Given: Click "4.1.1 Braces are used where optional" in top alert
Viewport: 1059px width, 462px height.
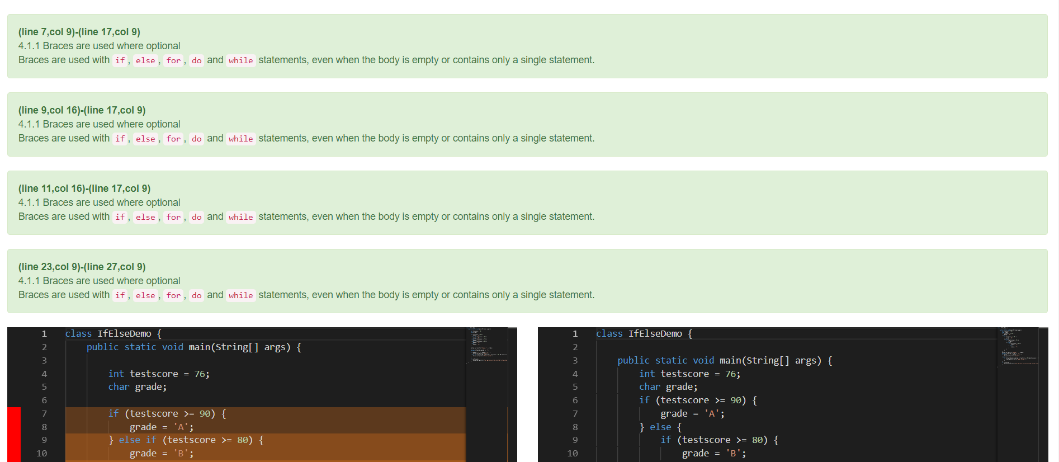Looking at the screenshot, I should (x=99, y=46).
